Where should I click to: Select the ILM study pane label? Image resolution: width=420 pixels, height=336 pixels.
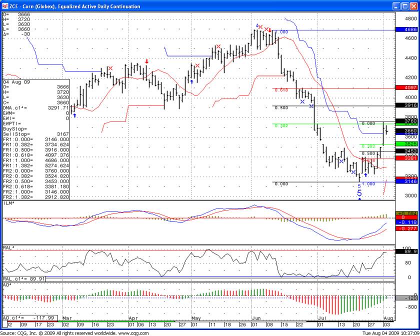click(x=8, y=203)
